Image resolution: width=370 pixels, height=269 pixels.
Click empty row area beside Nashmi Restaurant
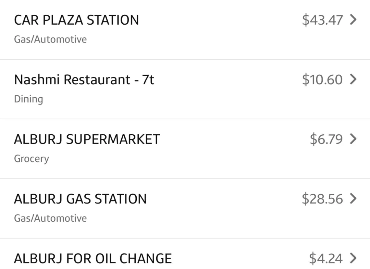(x=226, y=89)
